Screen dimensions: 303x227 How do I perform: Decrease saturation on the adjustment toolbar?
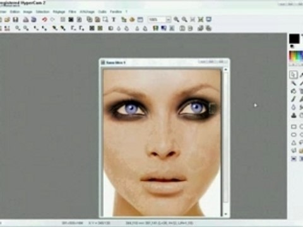(55, 28)
